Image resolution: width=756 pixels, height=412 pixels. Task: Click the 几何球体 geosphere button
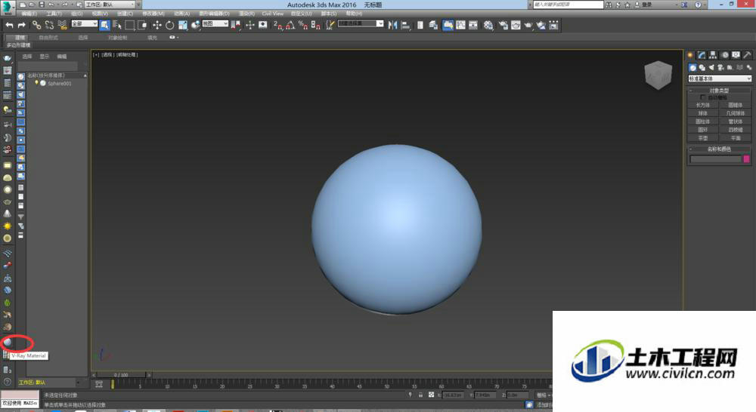tap(735, 113)
